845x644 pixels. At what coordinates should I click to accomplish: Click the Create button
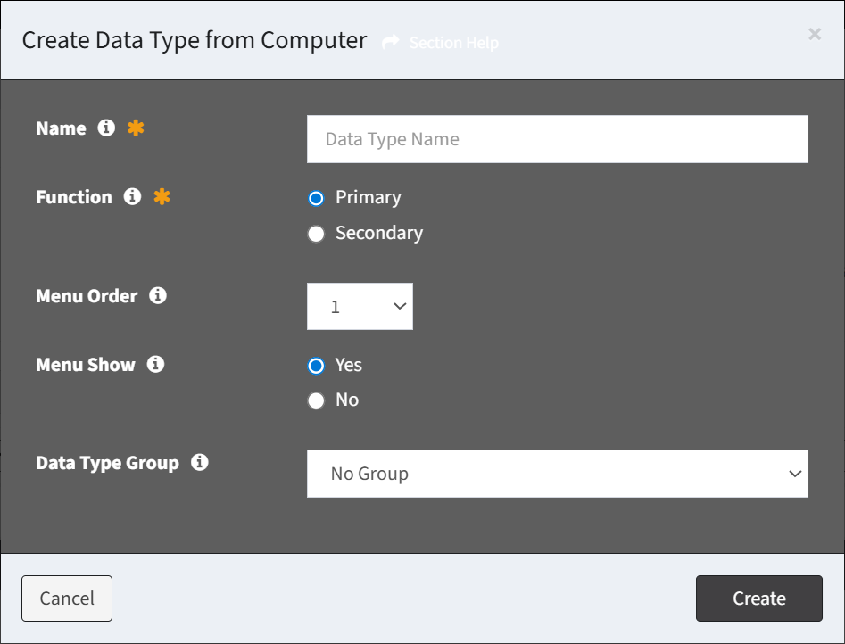pos(758,599)
